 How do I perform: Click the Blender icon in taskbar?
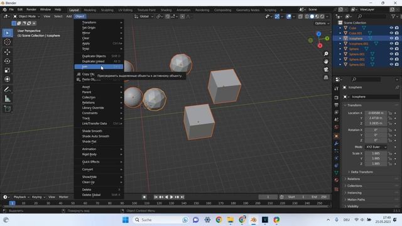253,220
